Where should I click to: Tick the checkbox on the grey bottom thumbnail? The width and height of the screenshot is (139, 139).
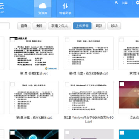click(x=67, y=132)
